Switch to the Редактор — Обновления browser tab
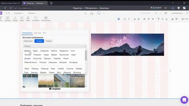Image resolution: width=189 pixels, height=106 pixels. pyautogui.click(x=35, y=3)
